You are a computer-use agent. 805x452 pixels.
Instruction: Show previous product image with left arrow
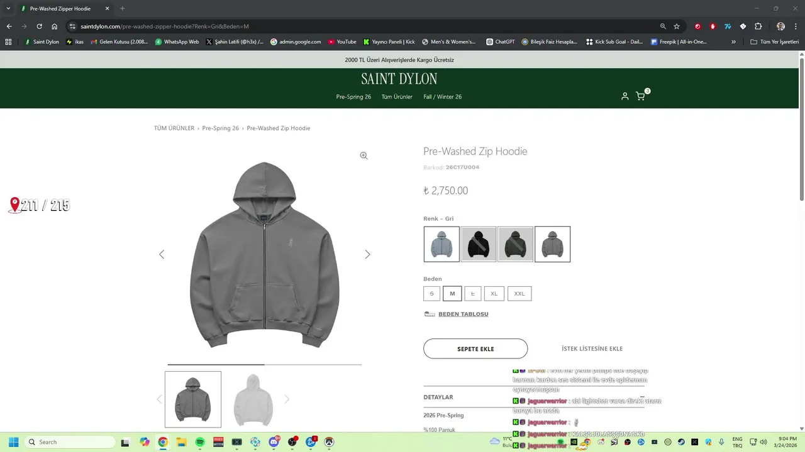coord(162,254)
